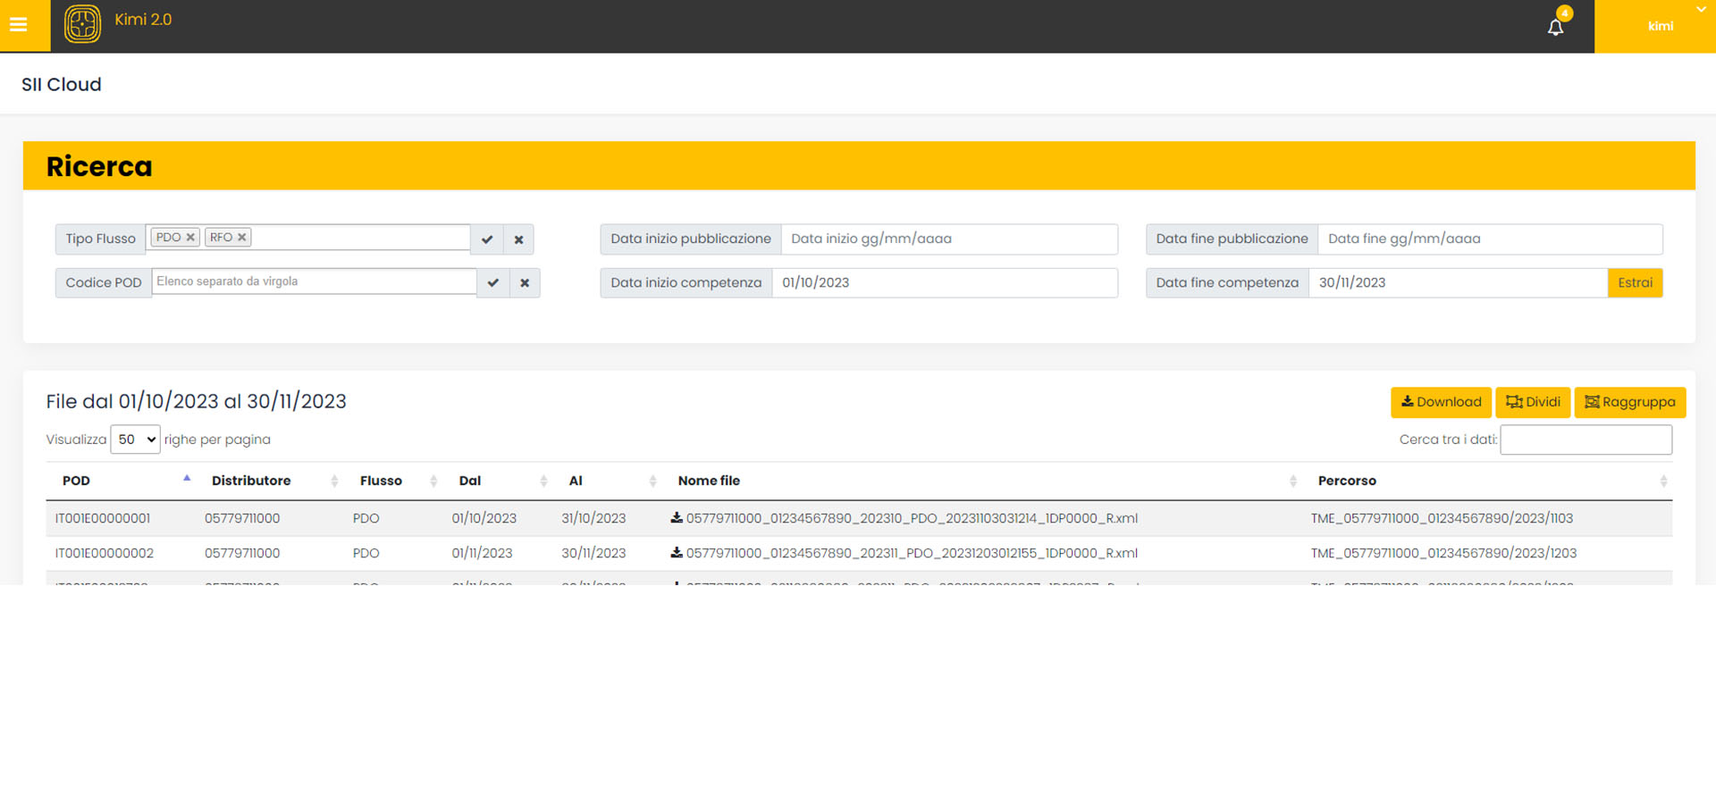Open the notifications bell

pyautogui.click(x=1555, y=27)
